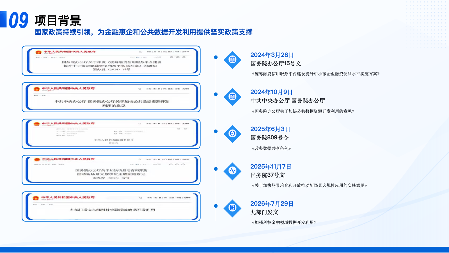This screenshot has height=253, width=449.
Task: Click the text 《统筹融资信用服务平台建设...实施方案》
Action: pos(316,74)
